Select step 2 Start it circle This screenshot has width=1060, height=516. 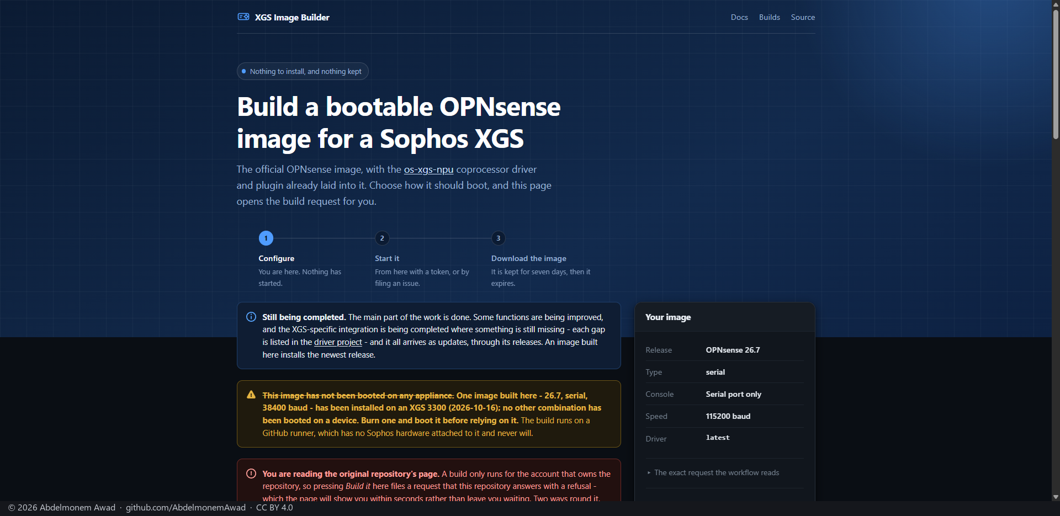click(x=382, y=238)
